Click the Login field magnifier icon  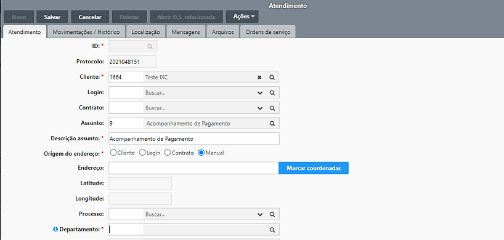tap(272, 93)
